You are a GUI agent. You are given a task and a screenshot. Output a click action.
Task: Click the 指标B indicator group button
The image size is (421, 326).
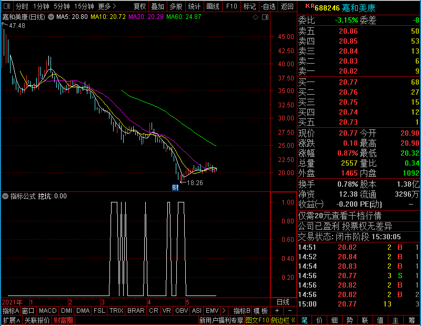[242, 311]
